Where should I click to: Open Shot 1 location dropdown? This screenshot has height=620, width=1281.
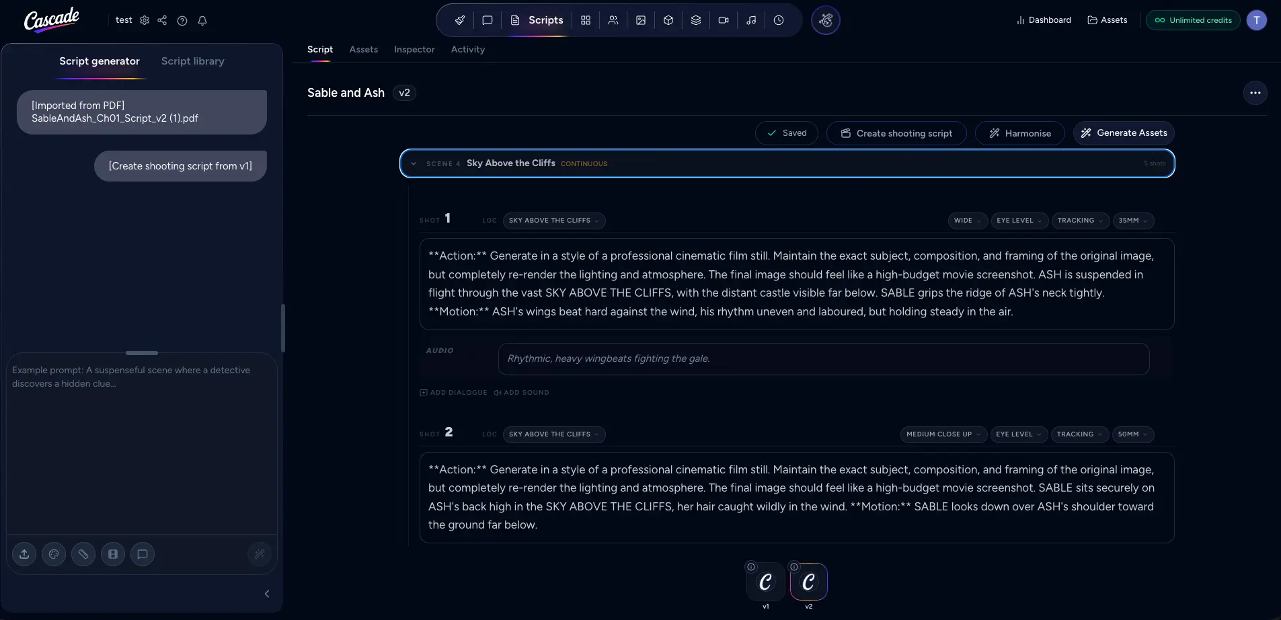(554, 221)
